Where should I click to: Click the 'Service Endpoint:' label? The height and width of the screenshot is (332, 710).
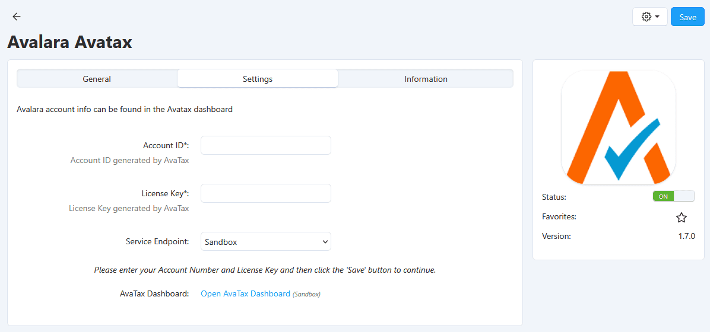[x=157, y=241]
